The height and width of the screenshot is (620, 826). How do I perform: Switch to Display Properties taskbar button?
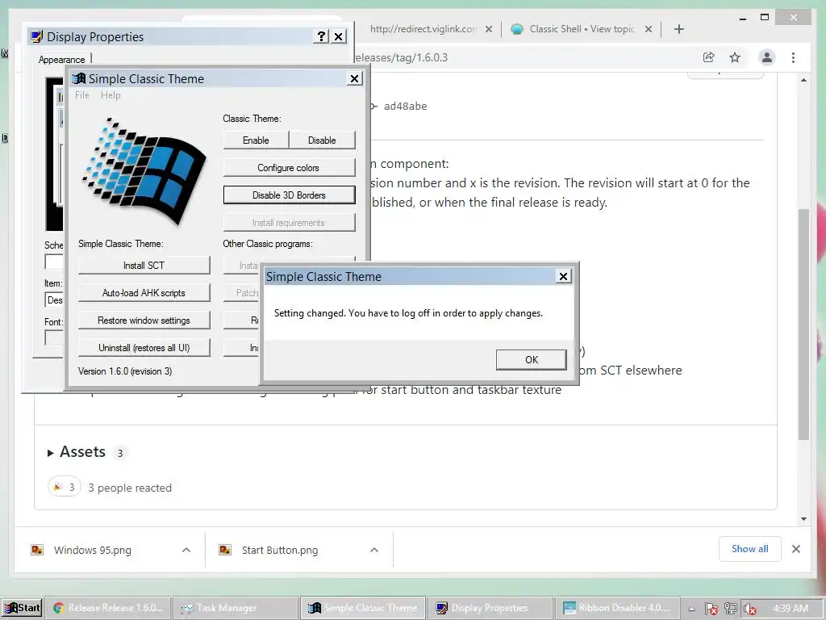(490, 608)
